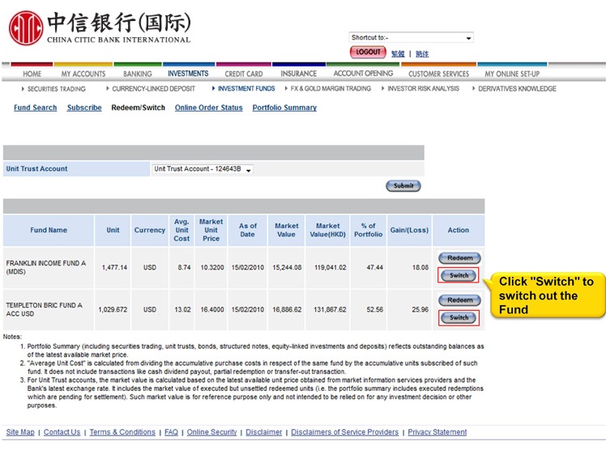The image size is (606, 454).
Task: Click the red LOGOUT button
Action: click(368, 52)
